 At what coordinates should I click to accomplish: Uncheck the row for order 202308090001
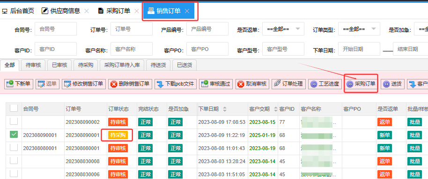[x=14, y=134]
